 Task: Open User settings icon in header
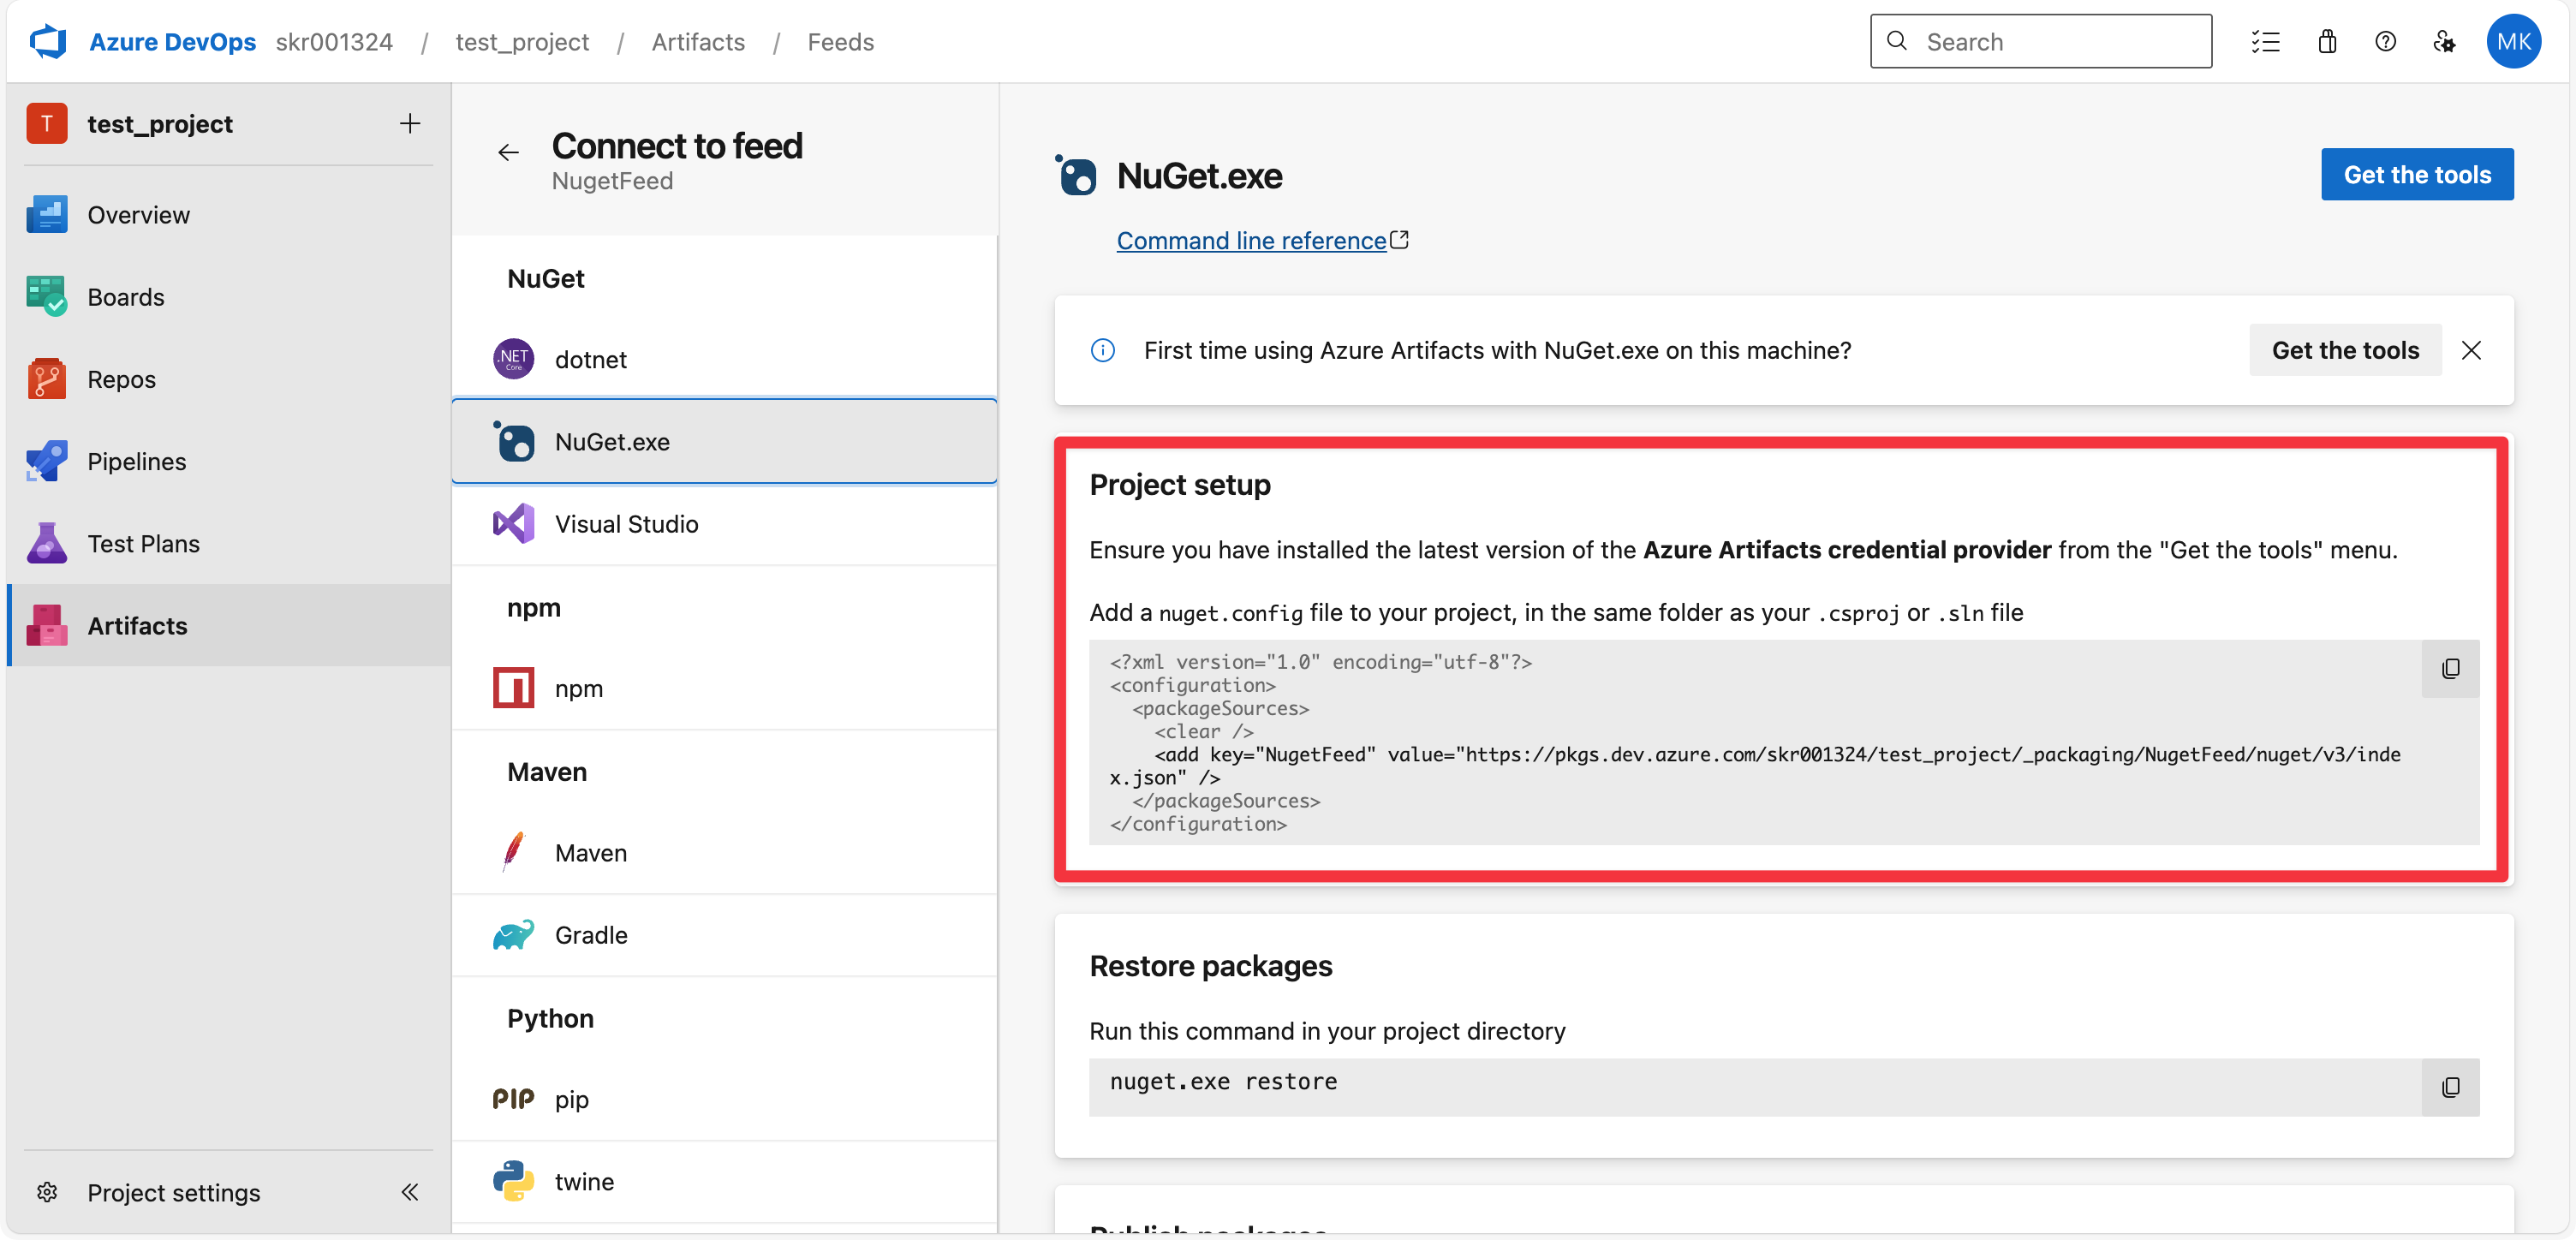2444,42
